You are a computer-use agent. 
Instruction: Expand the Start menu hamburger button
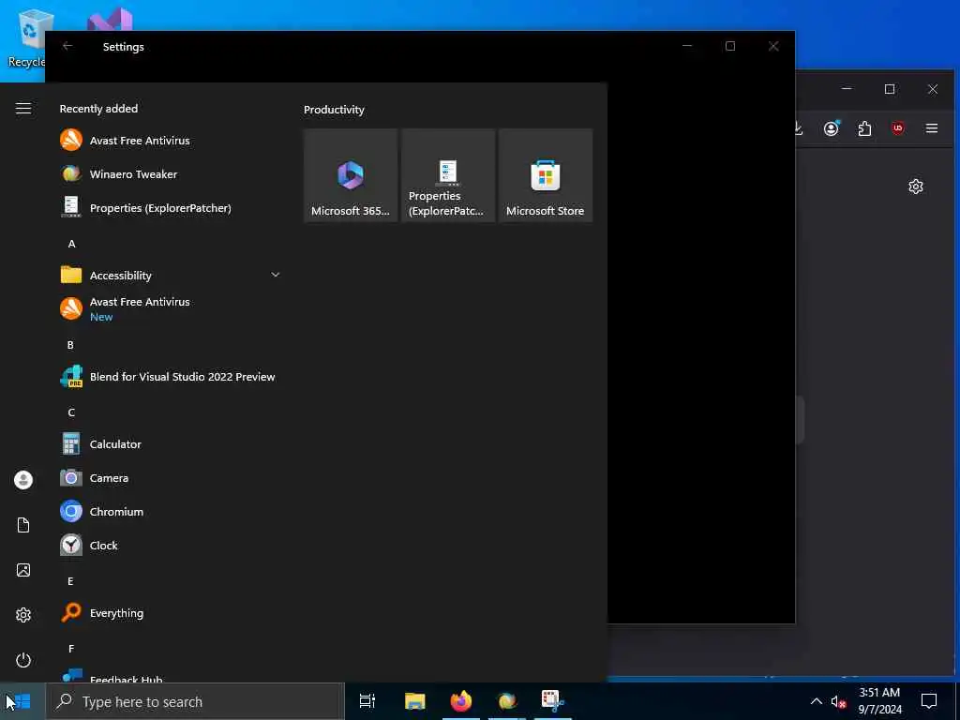coord(23,109)
